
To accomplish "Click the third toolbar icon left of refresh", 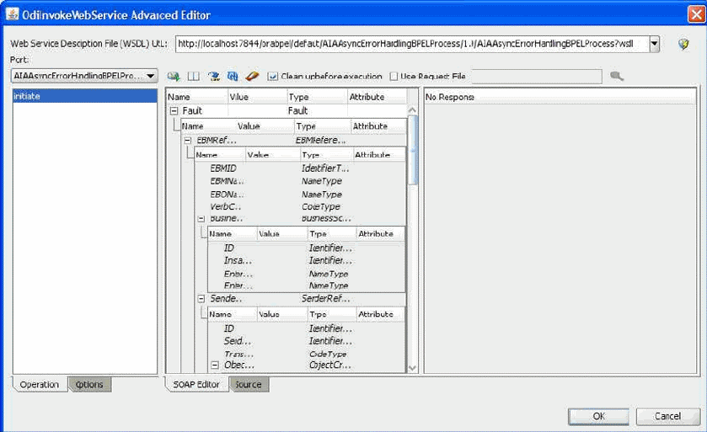I will point(214,76).
